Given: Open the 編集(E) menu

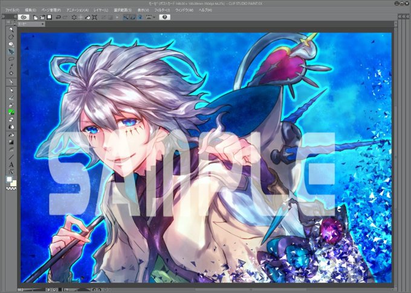Looking at the screenshot, I should (x=30, y=10).
